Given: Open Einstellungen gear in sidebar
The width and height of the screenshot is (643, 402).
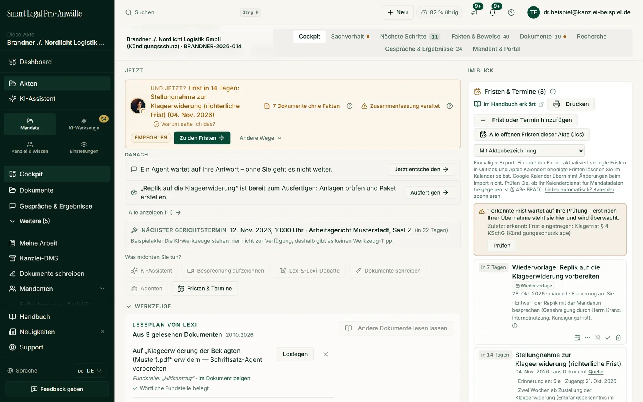Looking at the screenshot, I should point(84,147).
